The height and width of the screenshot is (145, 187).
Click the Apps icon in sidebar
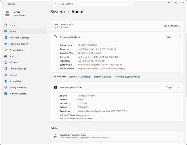click(x=6, y=56)
